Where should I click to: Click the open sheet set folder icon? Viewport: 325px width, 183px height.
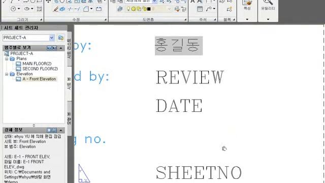click(61, 38)
